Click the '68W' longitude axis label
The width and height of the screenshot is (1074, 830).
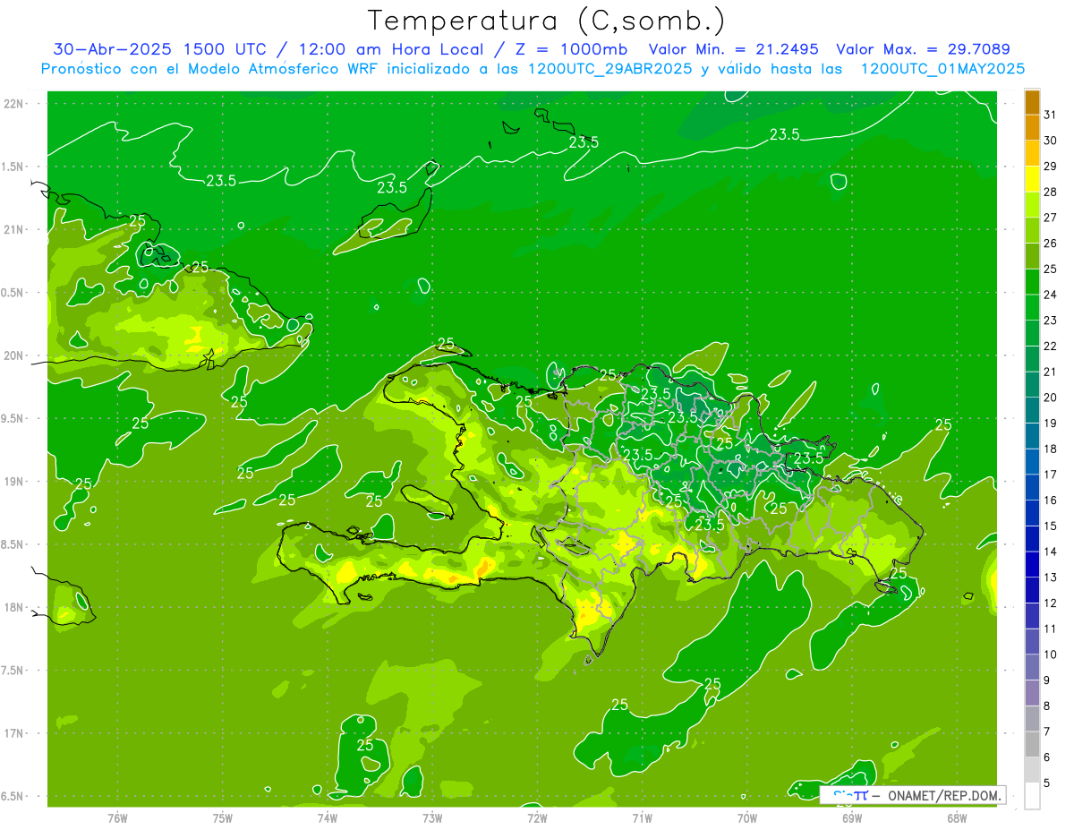click(x=957, y=817)
